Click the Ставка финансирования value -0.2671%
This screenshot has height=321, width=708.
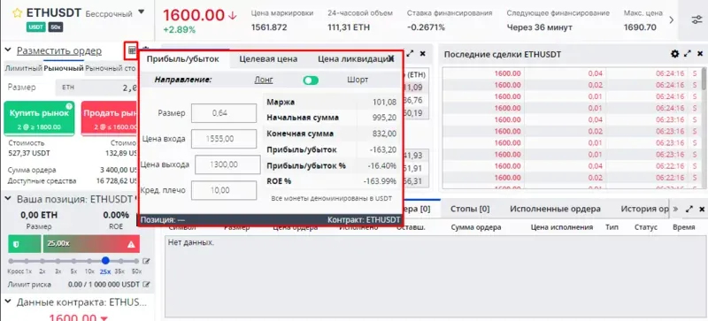click(x=426, y=27)
